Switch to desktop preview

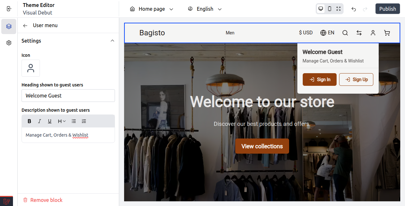[321, 9]
